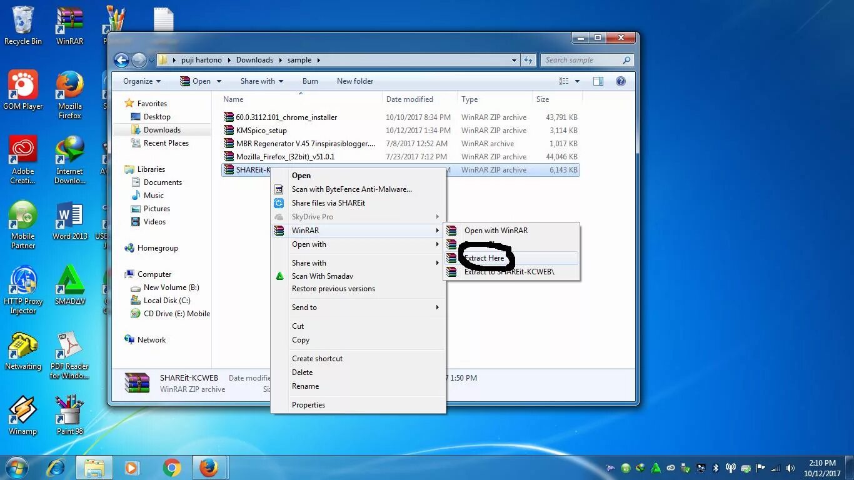The width and height of the screenshot is (854, 480).
Task: Expand the path arrow after sample
Action: coord(318,60)
